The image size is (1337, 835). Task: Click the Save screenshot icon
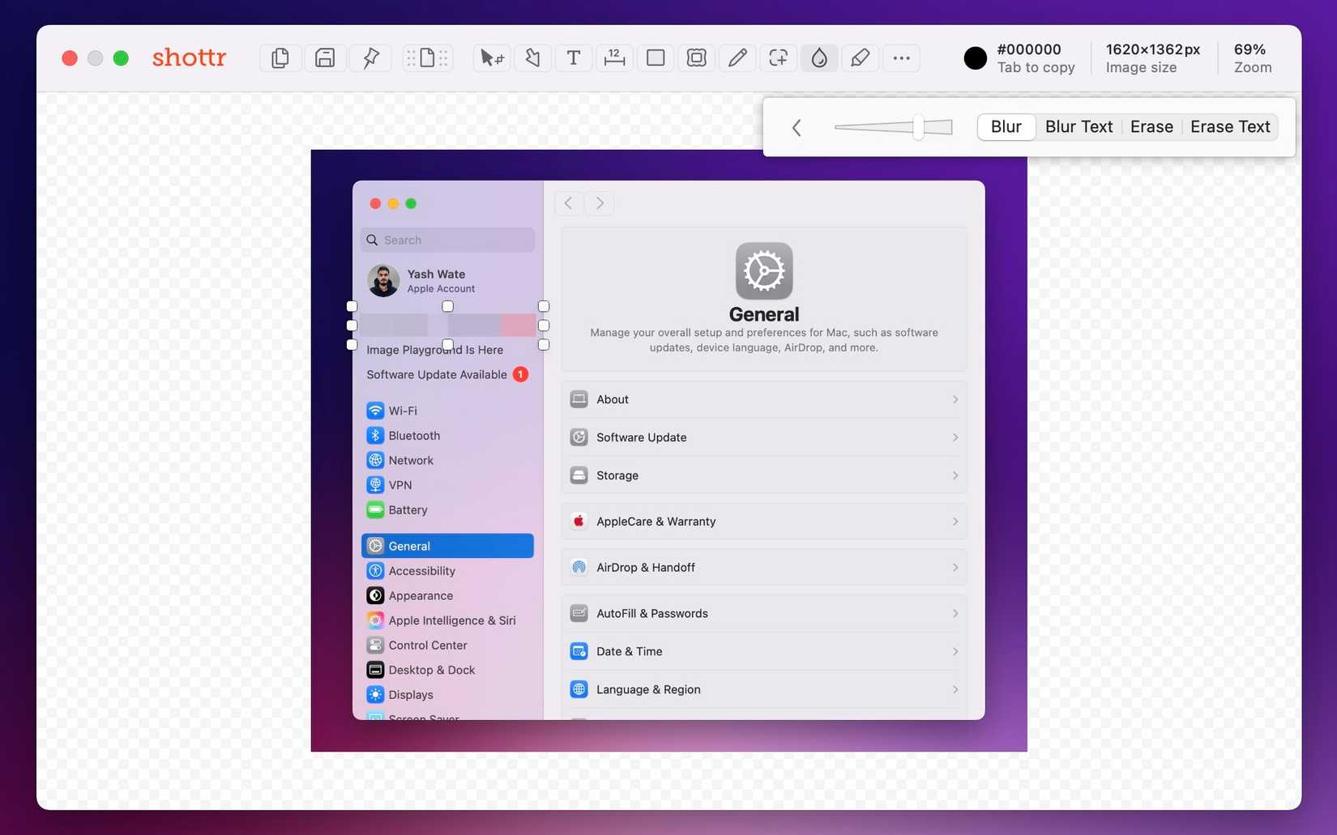coord(324,58)
